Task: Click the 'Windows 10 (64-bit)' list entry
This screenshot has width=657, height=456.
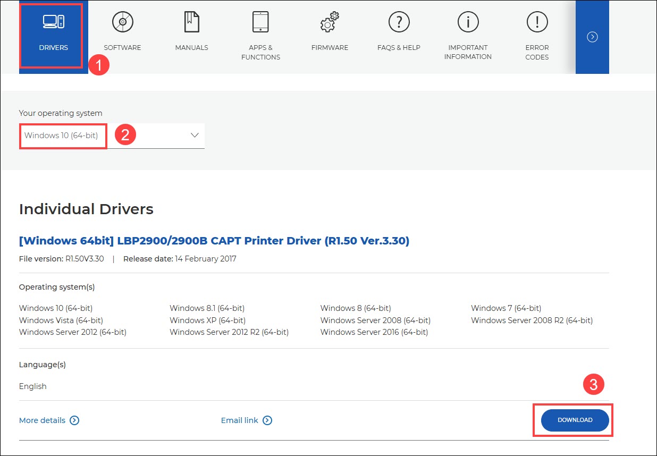Action: (x=56, y=308)
